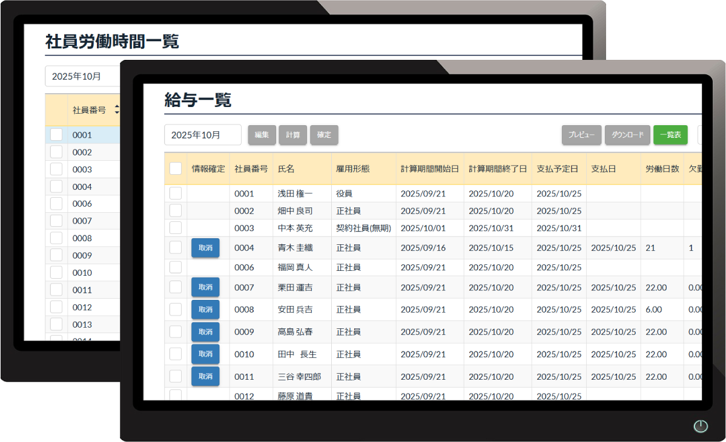The width and height of the screenshot is (726, 442).
Task: Click the 確定 button
Action: (324, 135)
